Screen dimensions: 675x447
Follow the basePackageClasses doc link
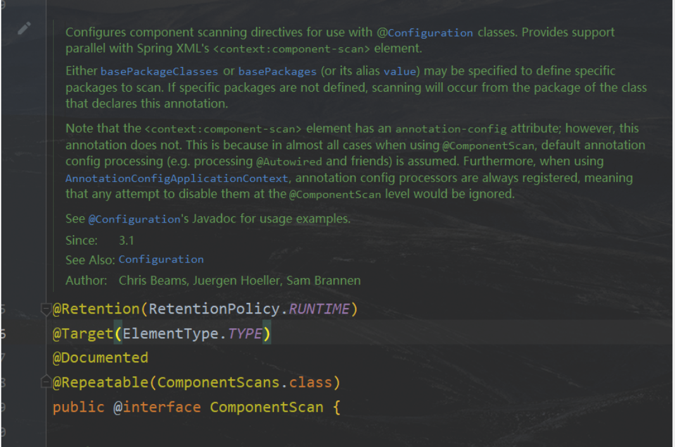click(x=159, y=71)
